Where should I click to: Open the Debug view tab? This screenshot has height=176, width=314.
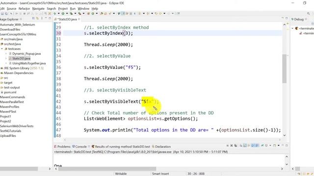click(299, 19)
